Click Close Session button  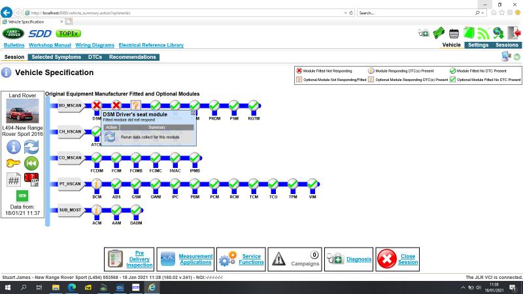pos(397,259)
